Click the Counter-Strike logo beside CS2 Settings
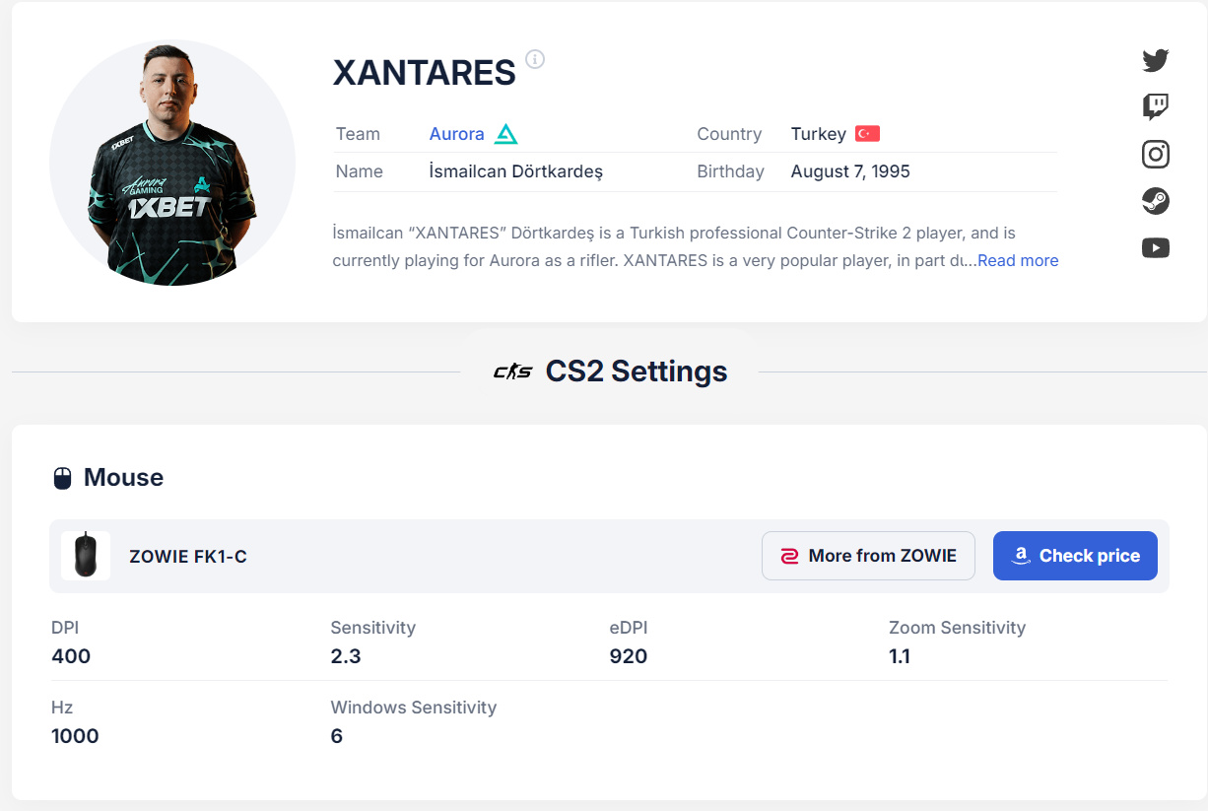 [x=512, y=372]
